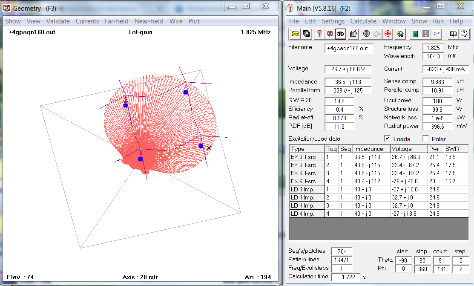
Task: Open the File menu in Main window
Action: (294, 21)
